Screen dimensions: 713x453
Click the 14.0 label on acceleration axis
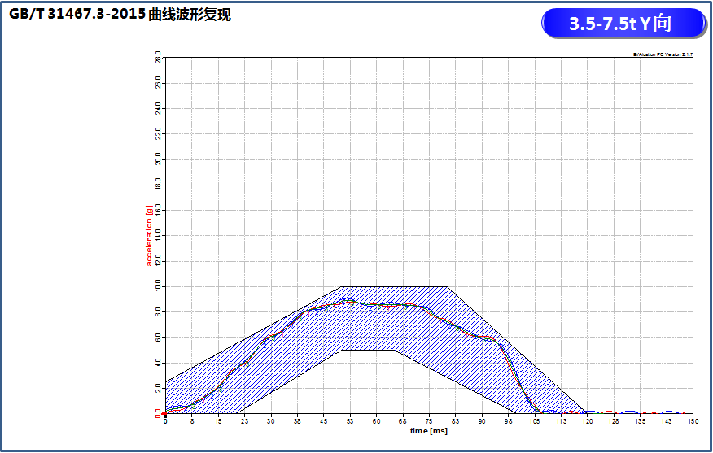coord(157,236)
